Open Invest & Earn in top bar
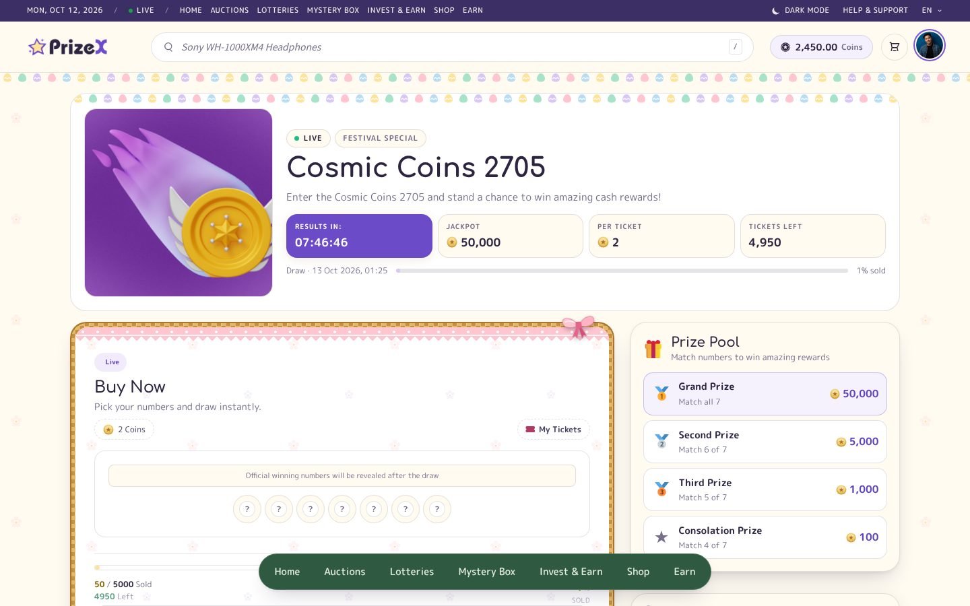This screenshot has height=606, width=970. 396,10
